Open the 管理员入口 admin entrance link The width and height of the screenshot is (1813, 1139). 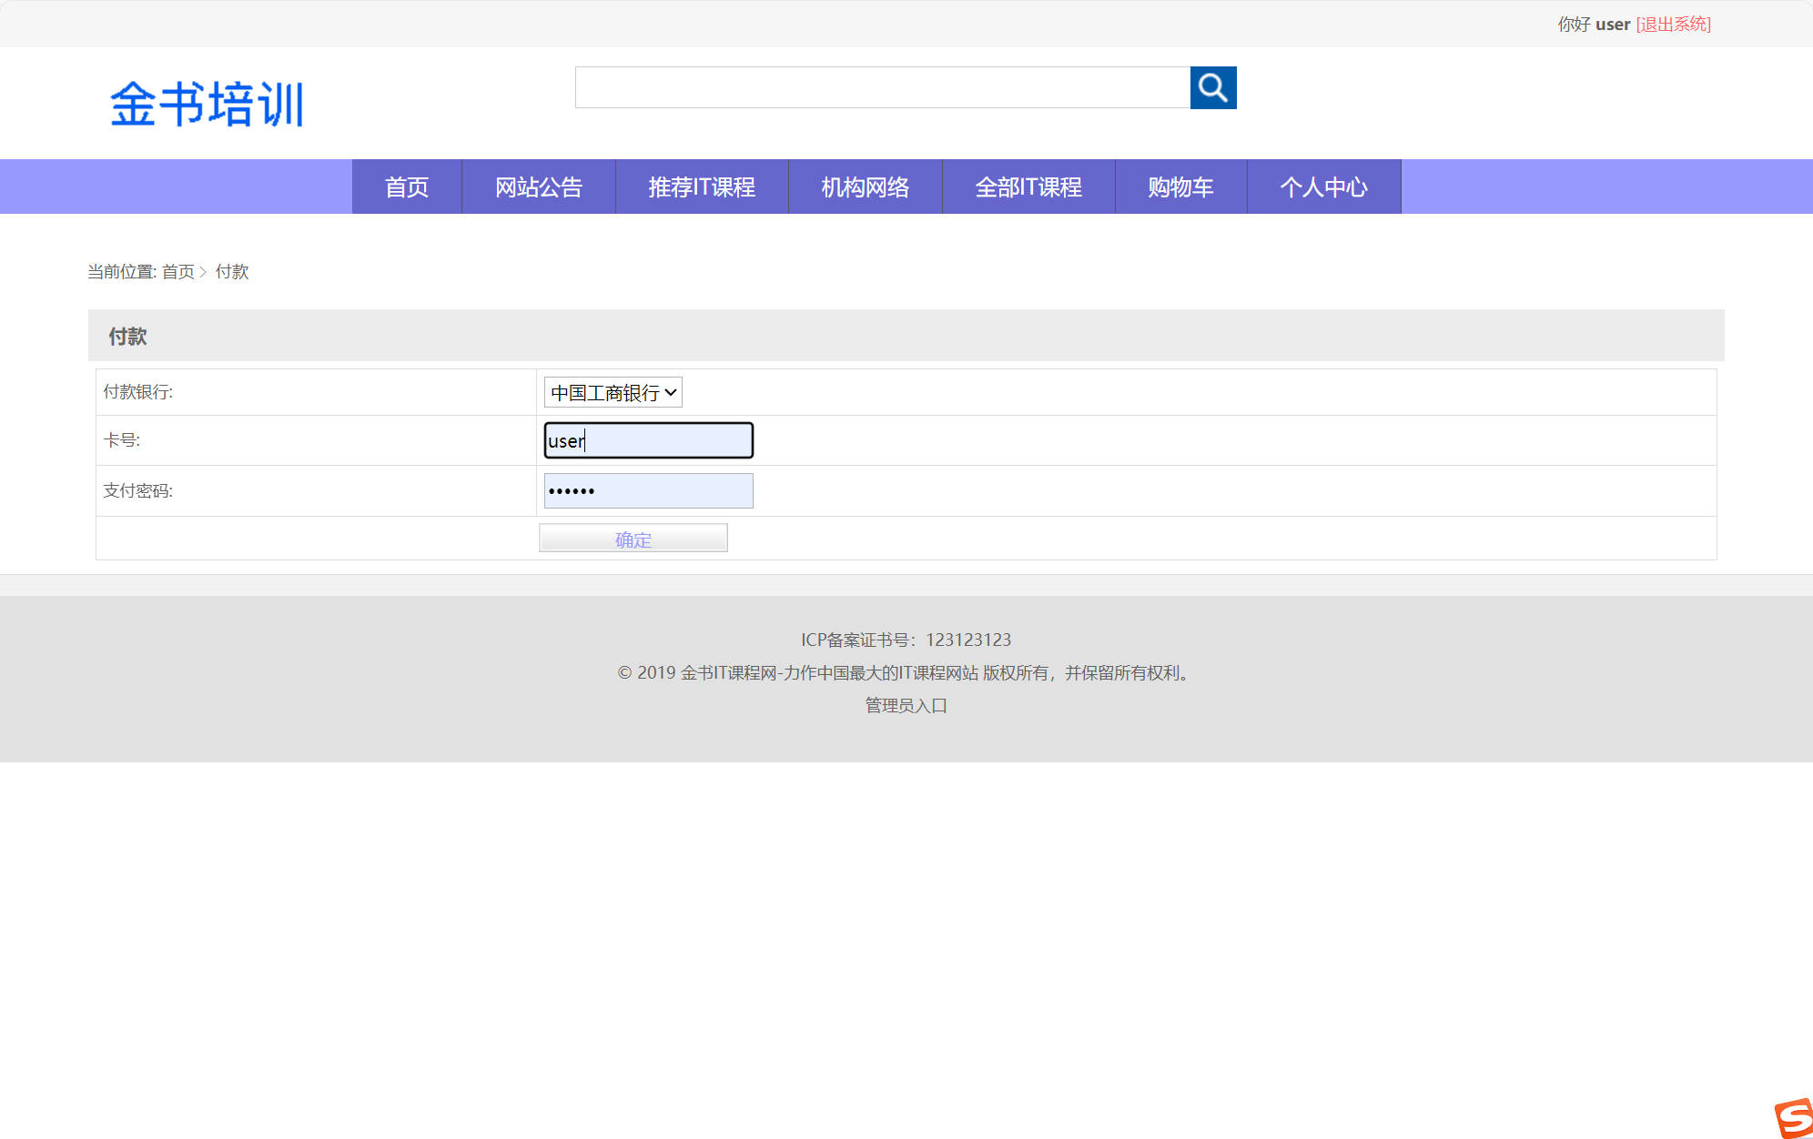coord(904,705)
